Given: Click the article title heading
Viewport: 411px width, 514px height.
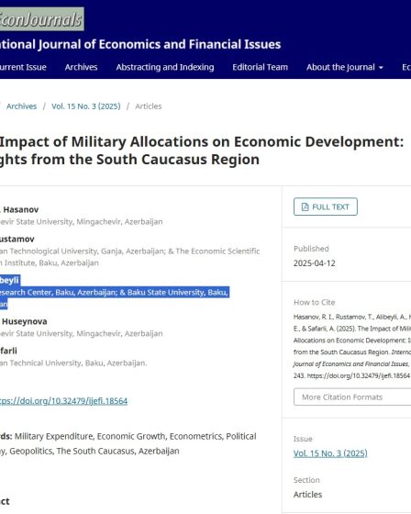Looking at the screenshot, I should coord(202,151).
